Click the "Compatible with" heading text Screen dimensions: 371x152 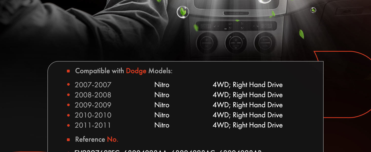(x=100, y=71)
